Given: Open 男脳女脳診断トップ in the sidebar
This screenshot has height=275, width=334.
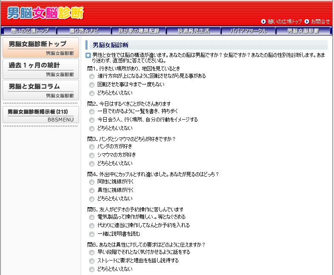Looking at the screenshot, I should pyautogui.click(x=41, y=48).
